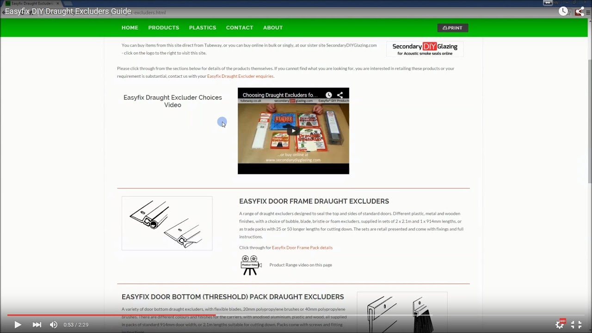
Task: Click the Product Video camera icon
Action: 251,265
